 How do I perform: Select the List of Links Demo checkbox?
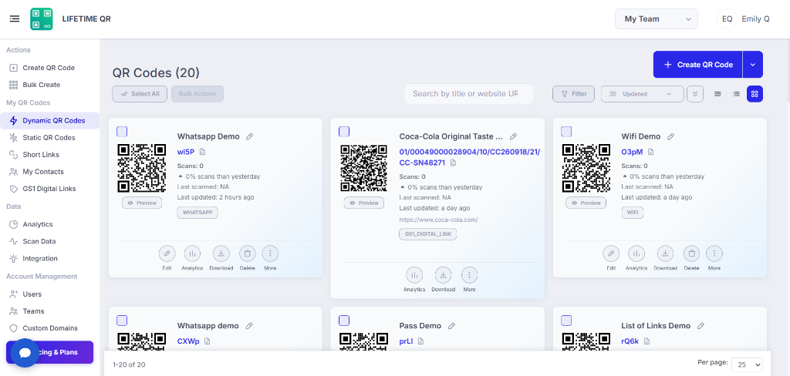566,321
